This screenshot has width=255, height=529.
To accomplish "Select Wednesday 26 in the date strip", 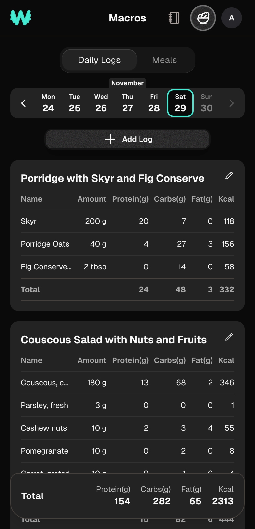I will (x=101, y=103).
